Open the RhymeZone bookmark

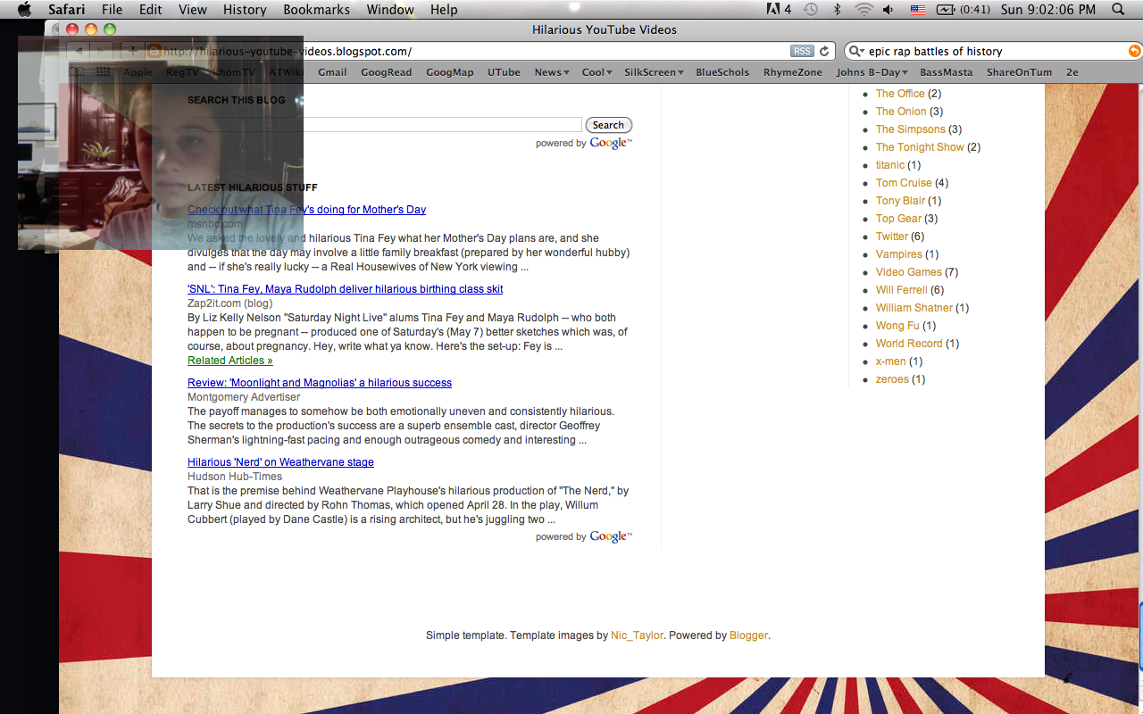(x=793, y=72)
